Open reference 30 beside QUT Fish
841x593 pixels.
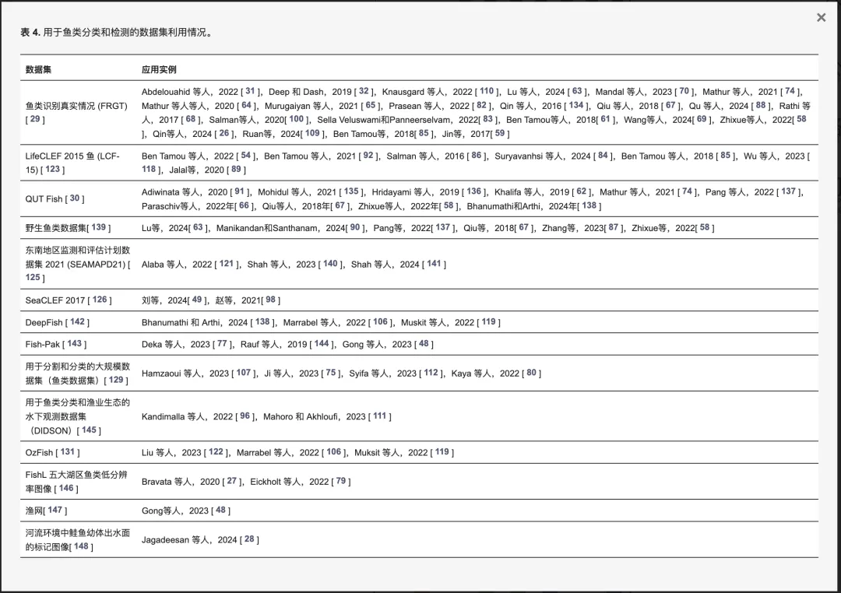point(75,198)
